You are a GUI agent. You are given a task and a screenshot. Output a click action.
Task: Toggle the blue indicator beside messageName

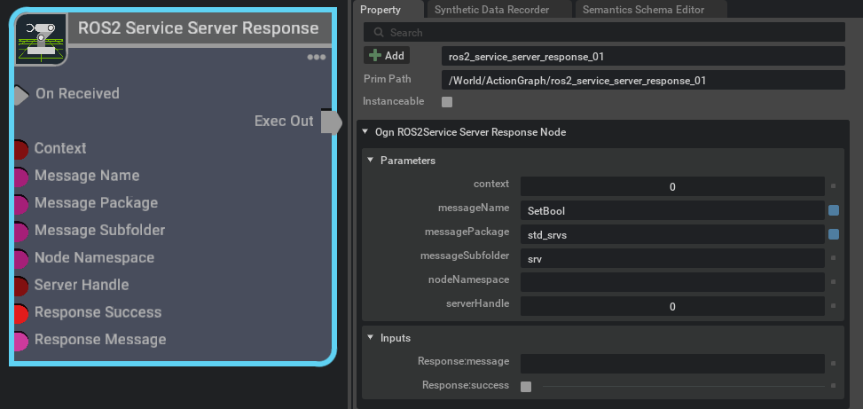834,211
